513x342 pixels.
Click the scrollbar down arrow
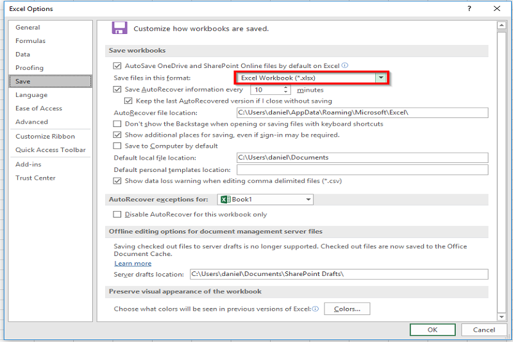(501, 316)
